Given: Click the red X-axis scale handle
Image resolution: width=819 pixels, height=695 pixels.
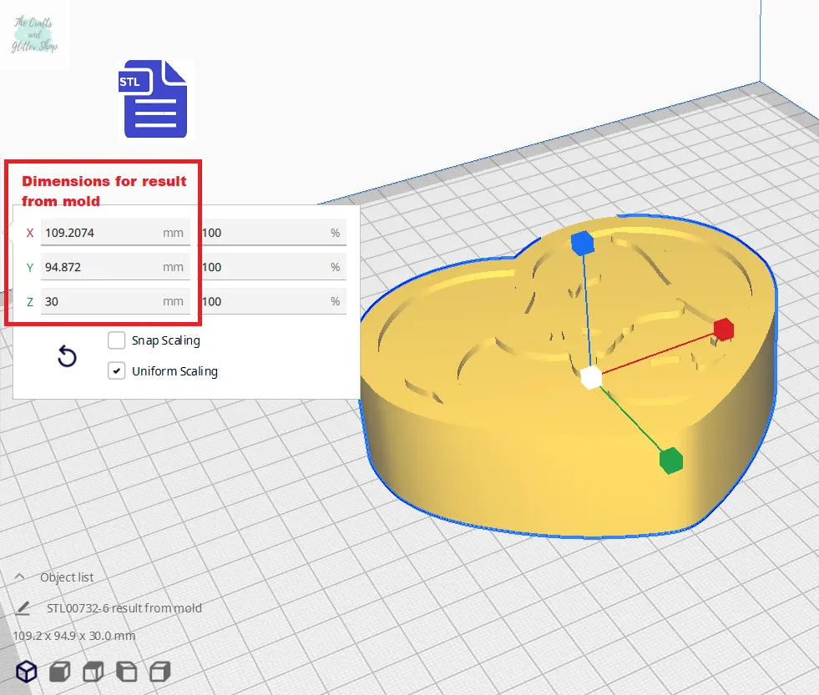Looking at the screenshot, I should [x=723, y=330].
